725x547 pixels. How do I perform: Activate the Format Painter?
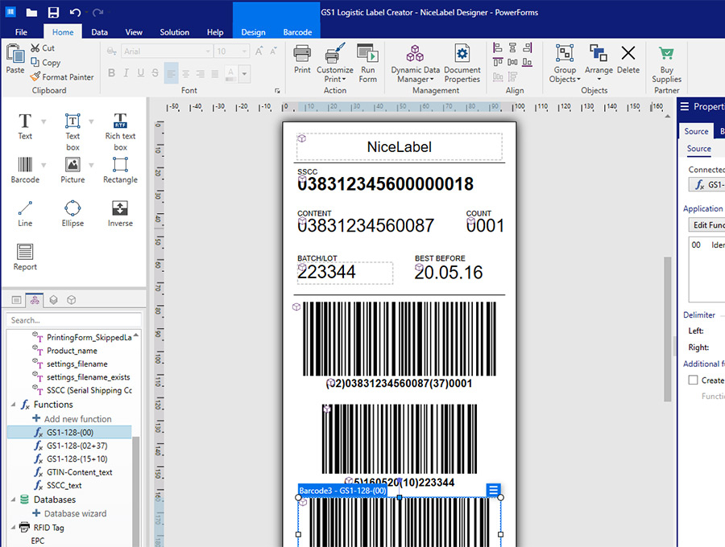[x=61, y=77]
